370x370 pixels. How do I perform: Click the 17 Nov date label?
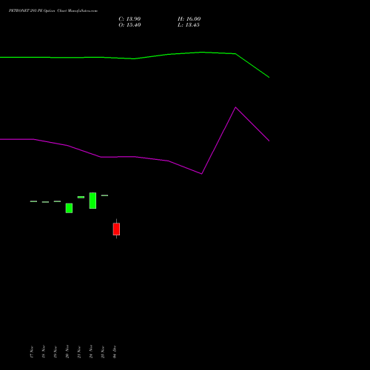(x=32, y=351)
